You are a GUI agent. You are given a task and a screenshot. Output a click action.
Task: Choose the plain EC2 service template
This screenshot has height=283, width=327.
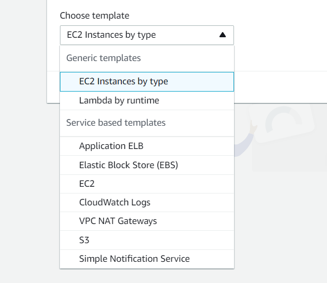click(87, 184)
